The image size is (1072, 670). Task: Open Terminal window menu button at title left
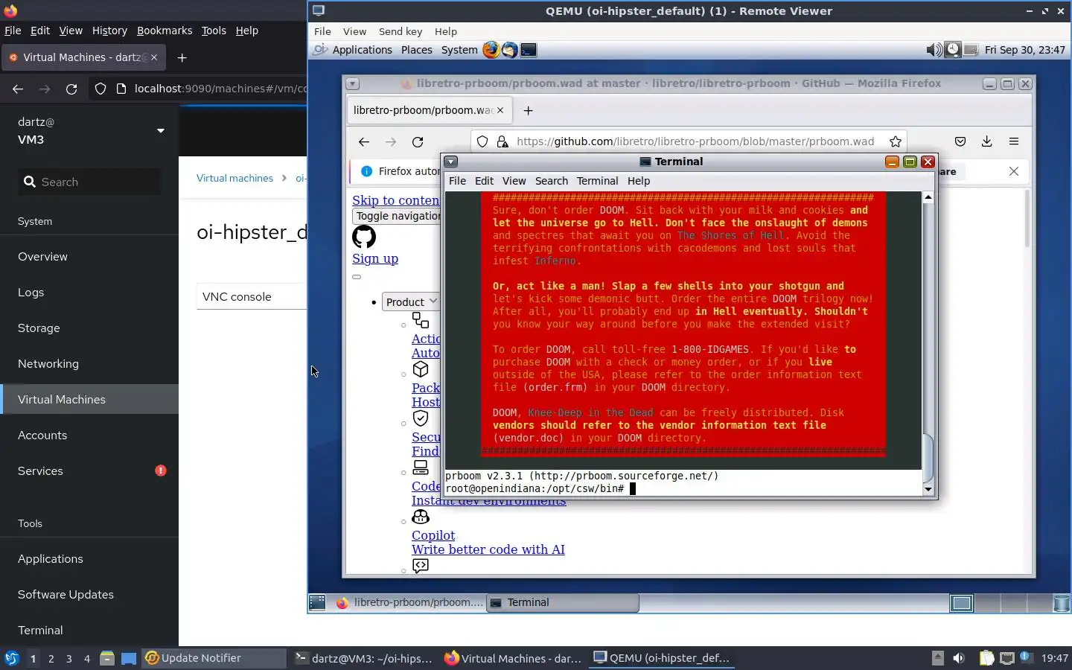tap(451, 162)
